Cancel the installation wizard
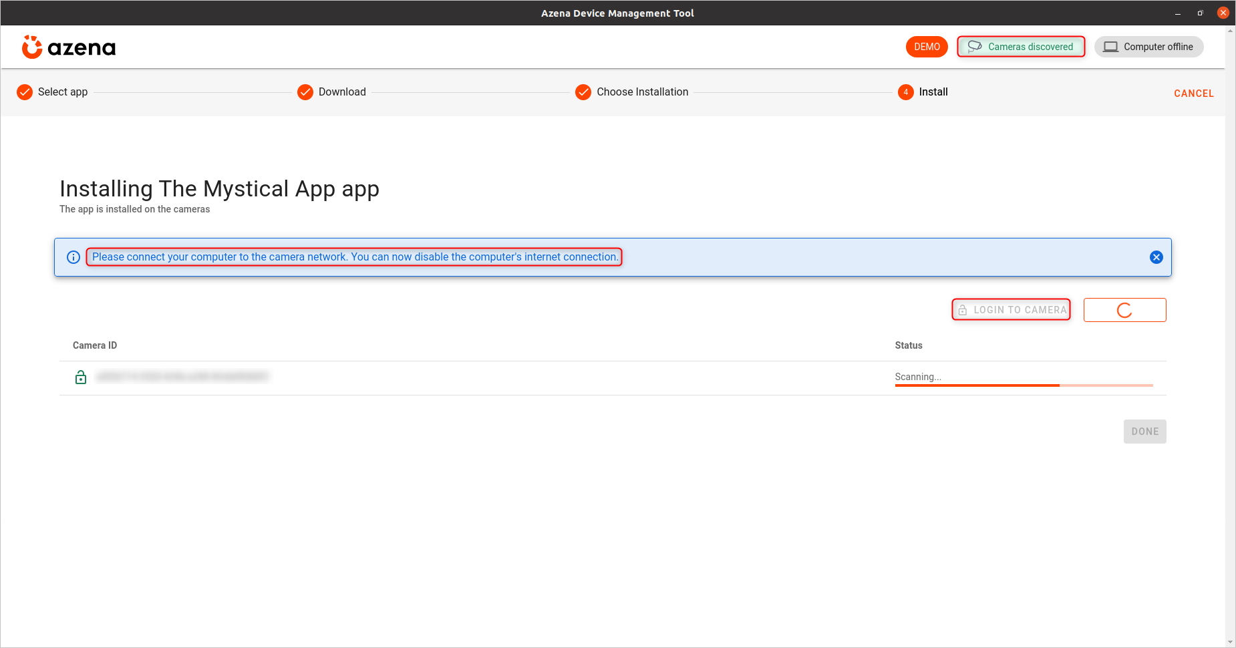 click(x=1194, y=94)
